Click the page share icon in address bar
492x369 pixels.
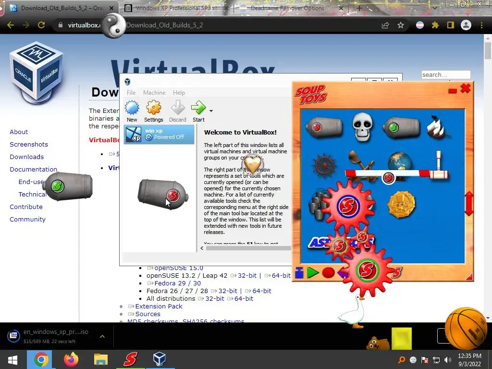385,25
